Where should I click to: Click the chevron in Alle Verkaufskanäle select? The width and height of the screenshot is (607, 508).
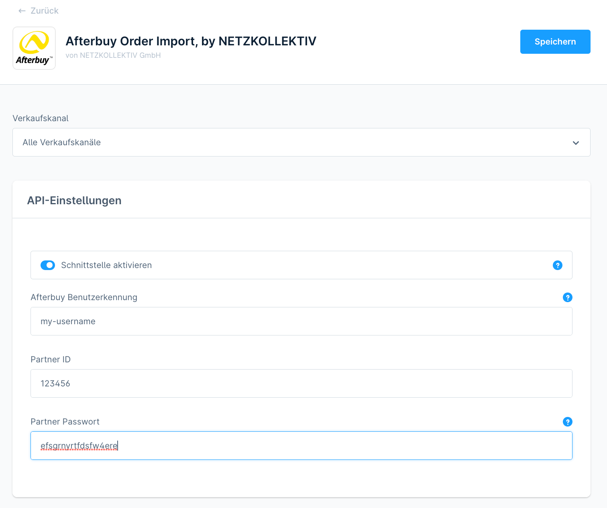(576, 143)
